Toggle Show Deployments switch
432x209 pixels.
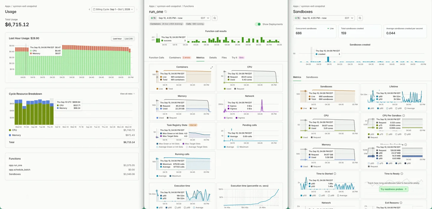click(x=258, y=24)
